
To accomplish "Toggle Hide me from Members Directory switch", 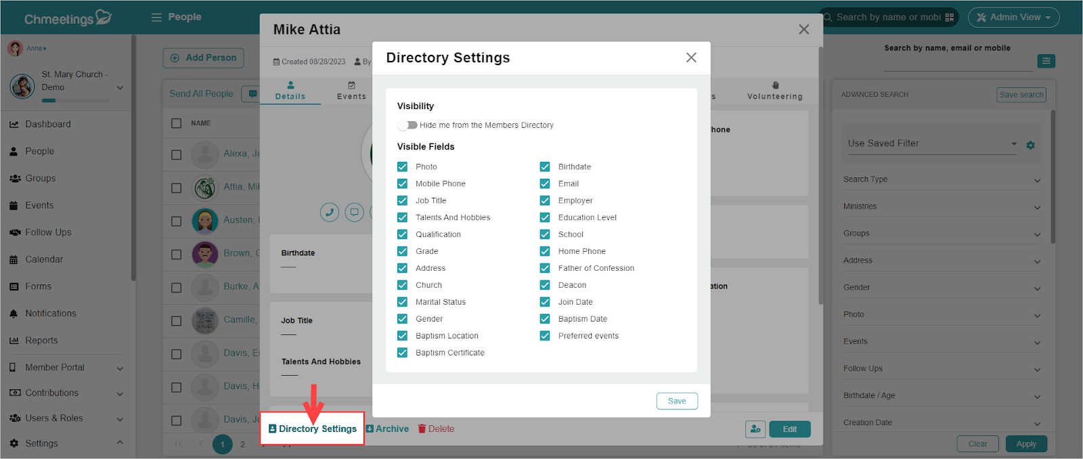I will (407, 125).
